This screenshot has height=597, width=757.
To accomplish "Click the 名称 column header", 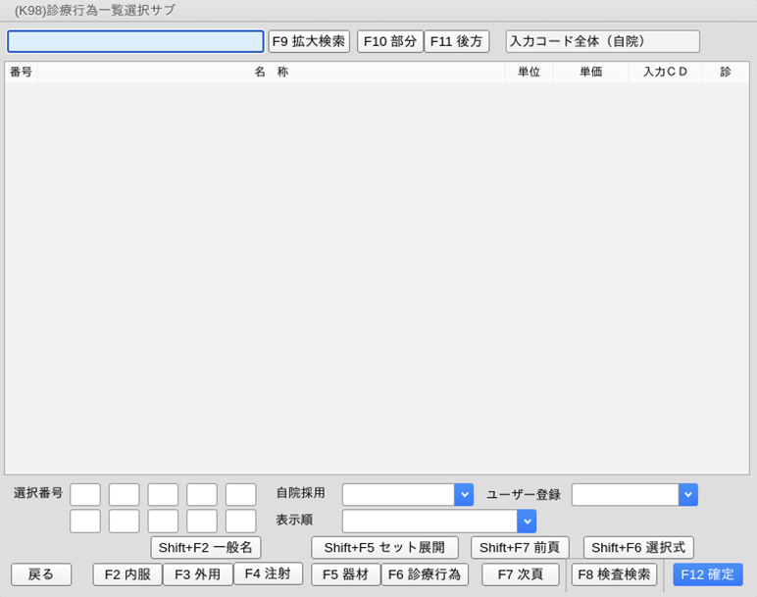I will pos(271,73).
